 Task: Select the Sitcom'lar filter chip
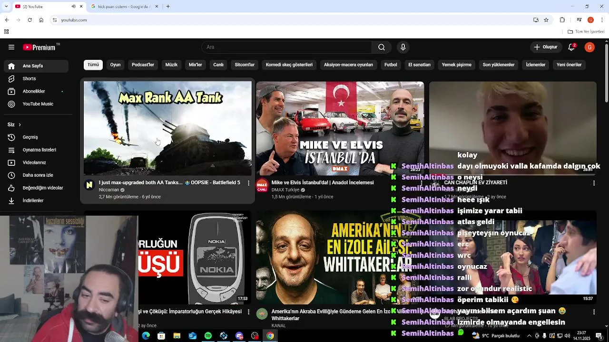coord(245,65)
